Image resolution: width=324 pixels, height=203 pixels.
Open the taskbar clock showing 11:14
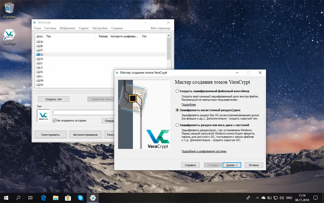point(302,198)
